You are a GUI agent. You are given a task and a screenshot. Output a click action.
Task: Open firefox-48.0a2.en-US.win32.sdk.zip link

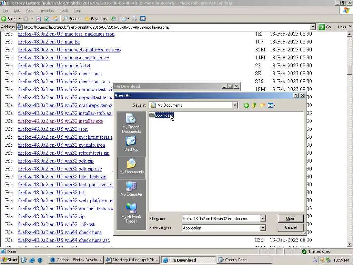(x=56, y=161)
